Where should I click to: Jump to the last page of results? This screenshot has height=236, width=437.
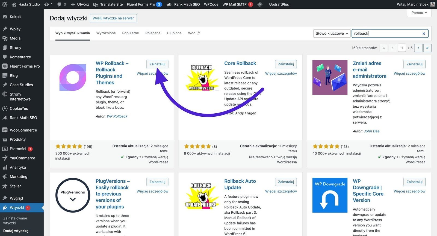coord(427,48)
